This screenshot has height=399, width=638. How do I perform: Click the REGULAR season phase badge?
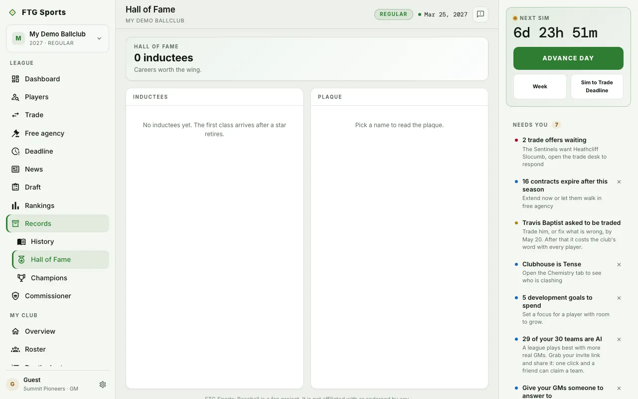coord(394,14)
